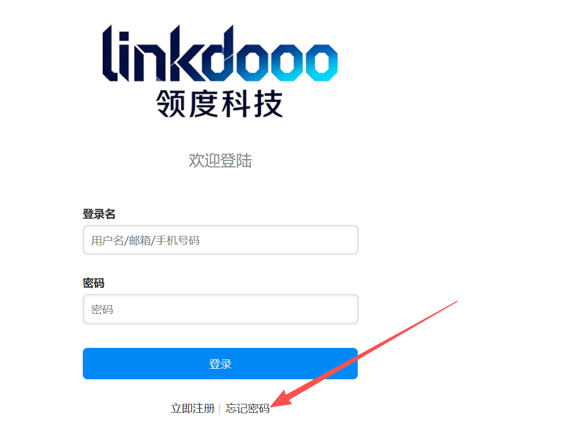Click the thin tail end of the red arrow
The image size is (572, 441).
click(455, 302)
